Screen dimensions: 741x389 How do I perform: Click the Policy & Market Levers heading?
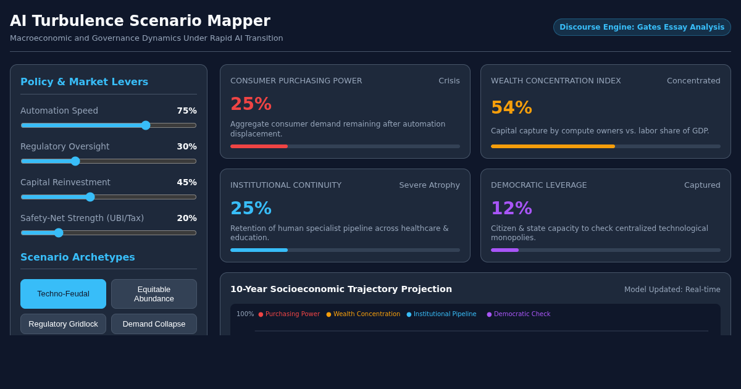coord(84,82)
